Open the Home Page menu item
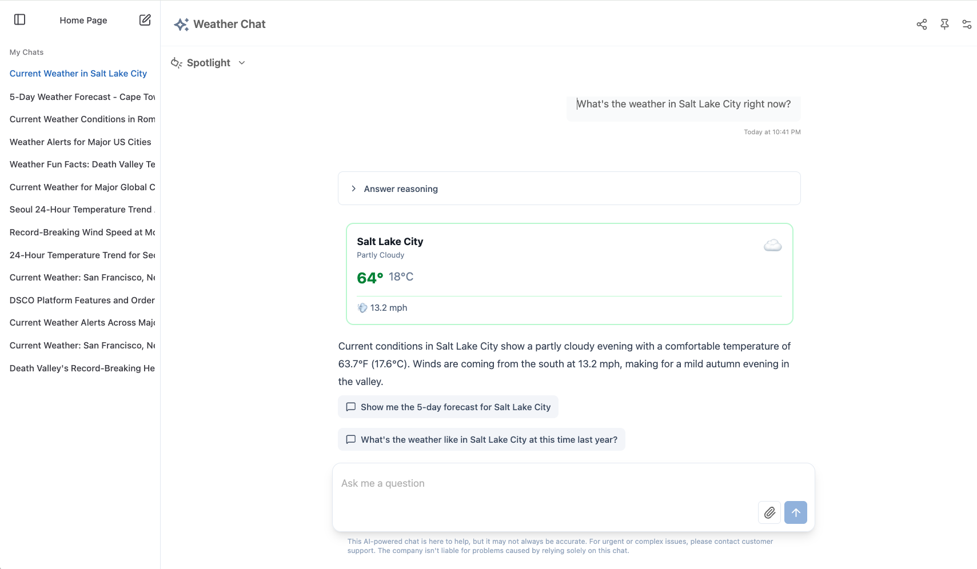The height and width of the screenshot is (569, 977). click(83, 20)
